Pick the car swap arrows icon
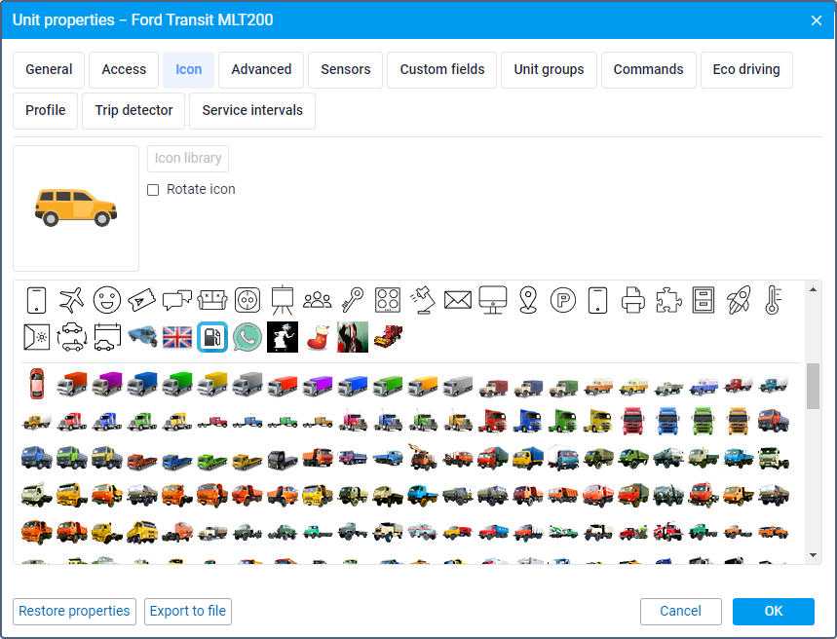This screenshot has width=837, height=639. point(72,337)
